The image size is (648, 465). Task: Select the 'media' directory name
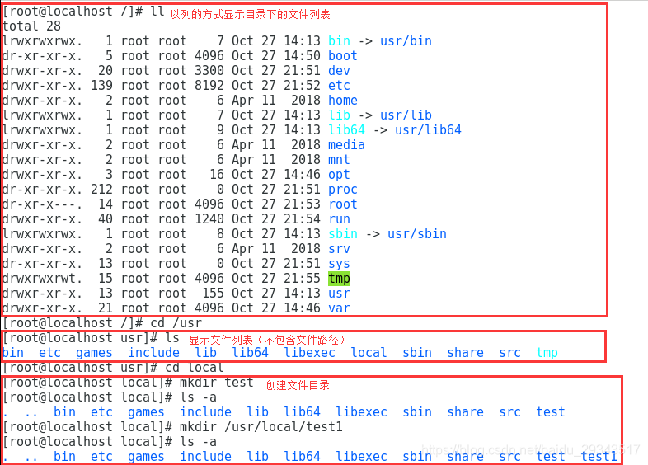point(346,145)
